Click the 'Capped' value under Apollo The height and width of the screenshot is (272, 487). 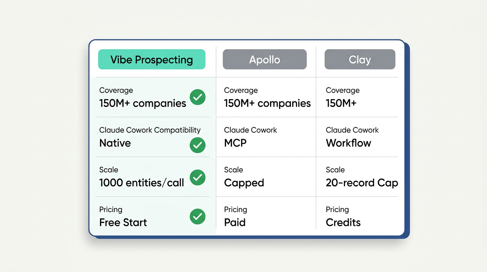[244, 183]
